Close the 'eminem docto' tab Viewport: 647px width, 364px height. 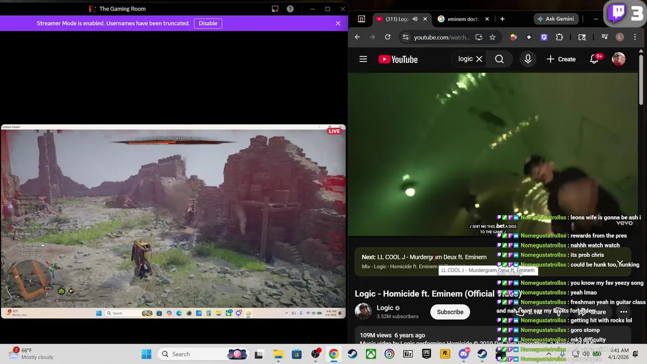[487, 19]
